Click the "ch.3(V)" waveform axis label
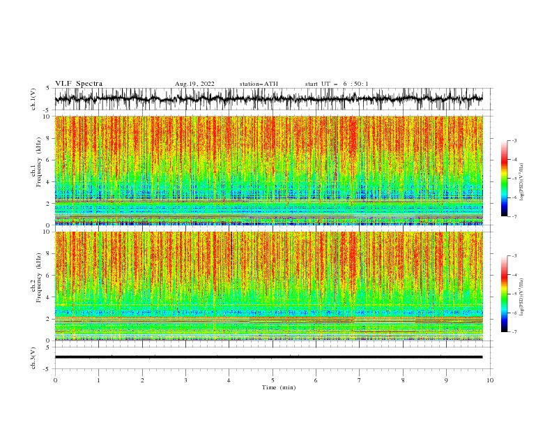Screen dimensions: 552x427 click(x=33, y=358)
